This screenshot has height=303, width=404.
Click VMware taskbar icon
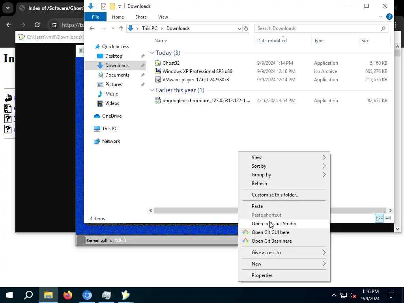pyautogui.click(x=107, y=295)
